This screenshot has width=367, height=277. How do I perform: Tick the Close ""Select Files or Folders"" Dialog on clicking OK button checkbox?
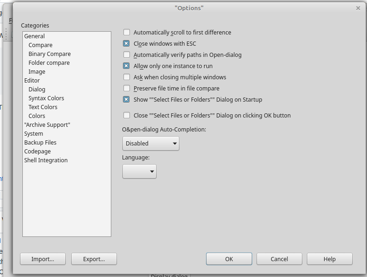[x=127, y=115]
